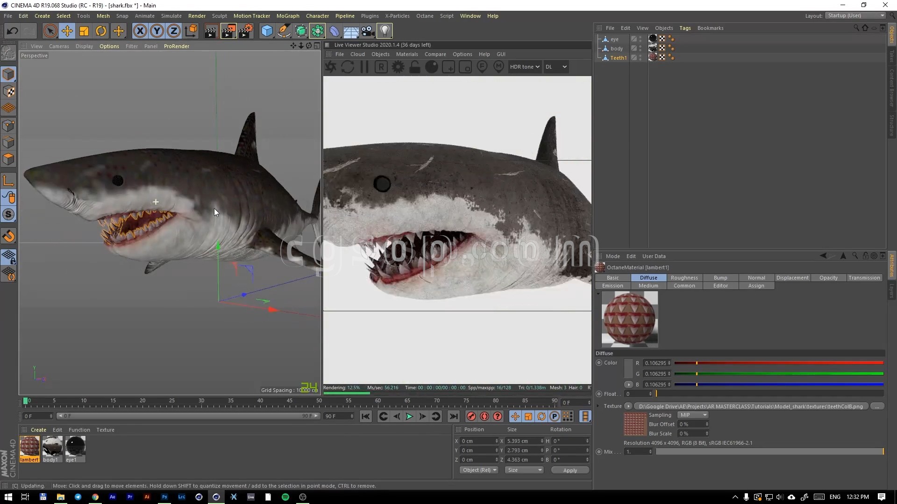This screenshot has width=897, height=504.
Task: Select the Move tool in the top toolbar
Action: (x=67, y=31)
